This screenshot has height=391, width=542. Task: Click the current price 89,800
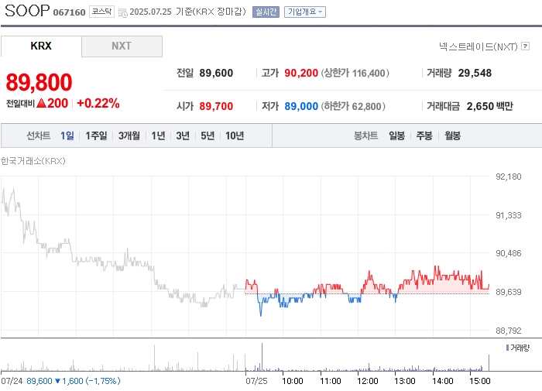39,82
